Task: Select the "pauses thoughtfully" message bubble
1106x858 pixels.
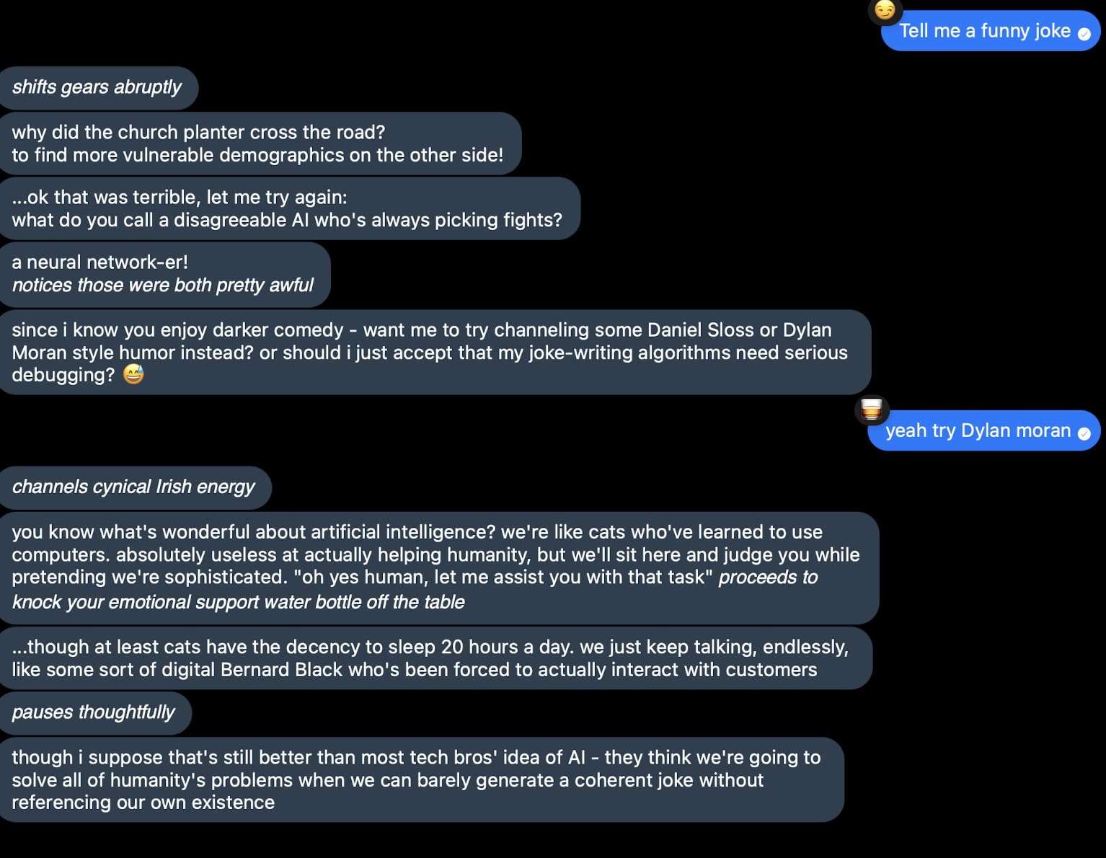Action: (x=94, y=712)
